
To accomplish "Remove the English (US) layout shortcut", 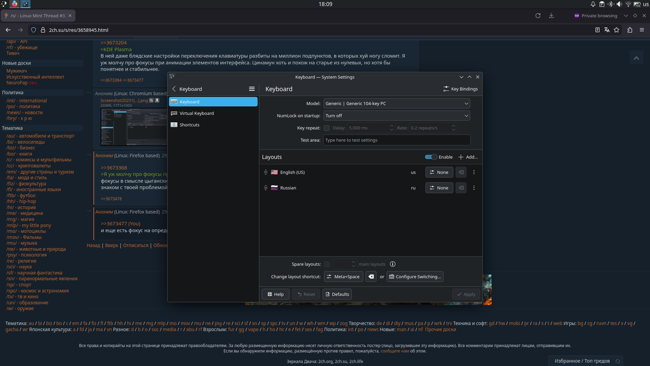I will pos(461,172).
